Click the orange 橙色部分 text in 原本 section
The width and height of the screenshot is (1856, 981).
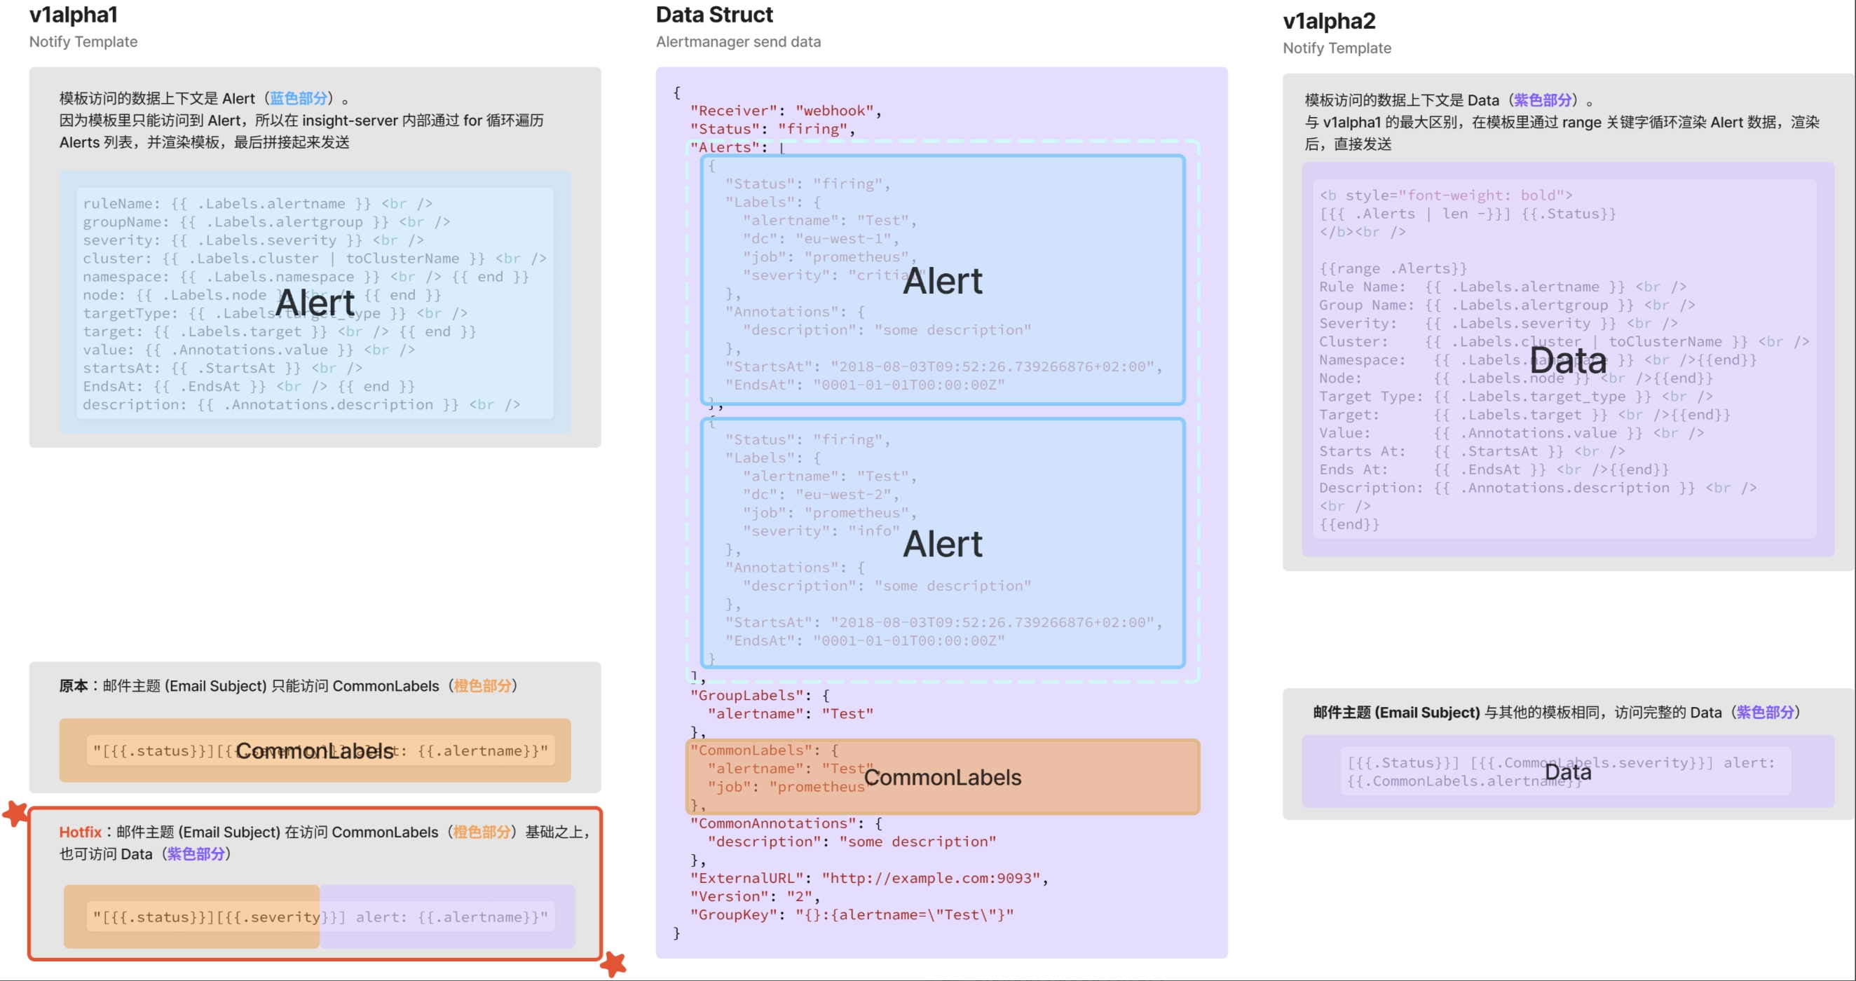pyautogui.click(x=482, y=686)
